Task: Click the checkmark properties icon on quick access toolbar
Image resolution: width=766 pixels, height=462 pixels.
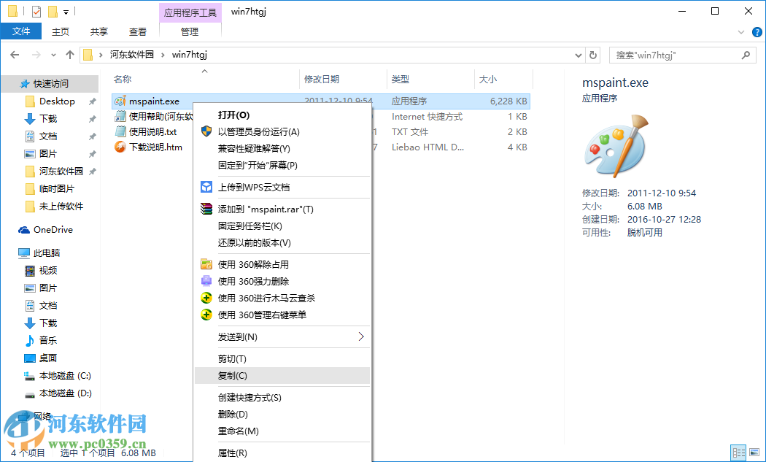Action: click(x=36, y=11)
